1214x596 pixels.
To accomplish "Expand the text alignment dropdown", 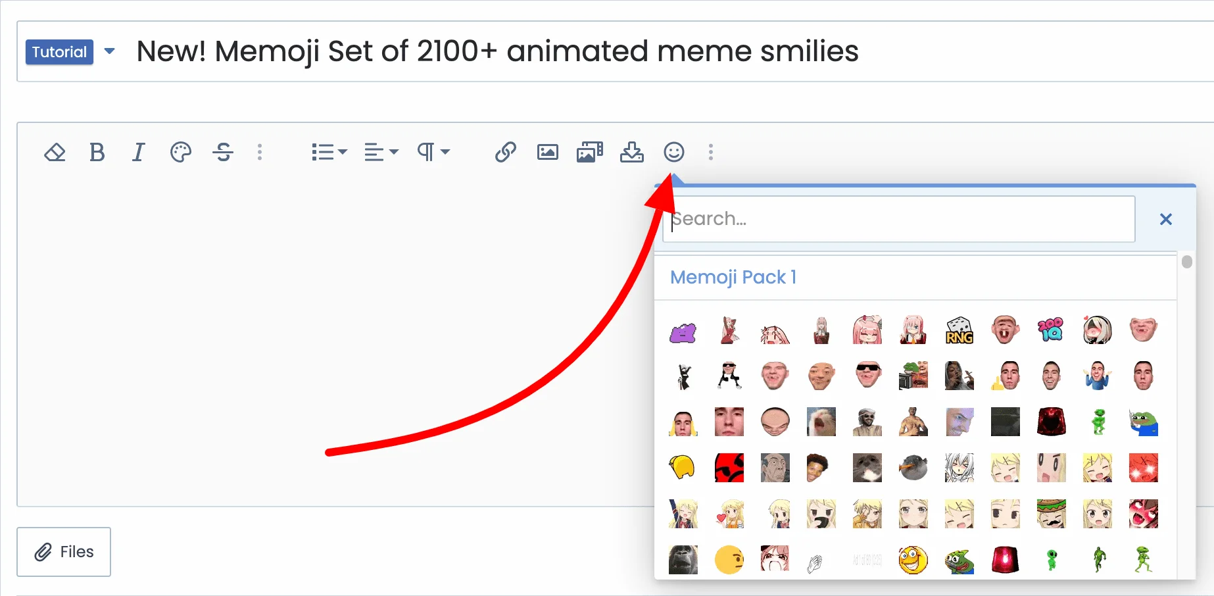I will [x=381, y=153].
